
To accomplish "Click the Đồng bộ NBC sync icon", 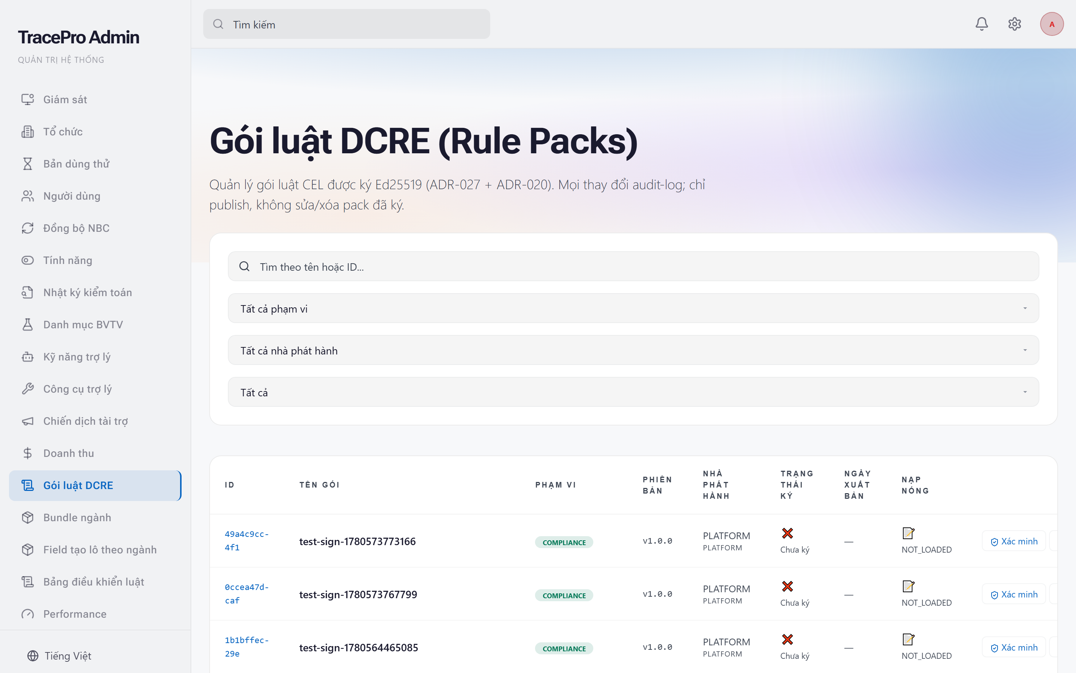I will click(28, 228).
